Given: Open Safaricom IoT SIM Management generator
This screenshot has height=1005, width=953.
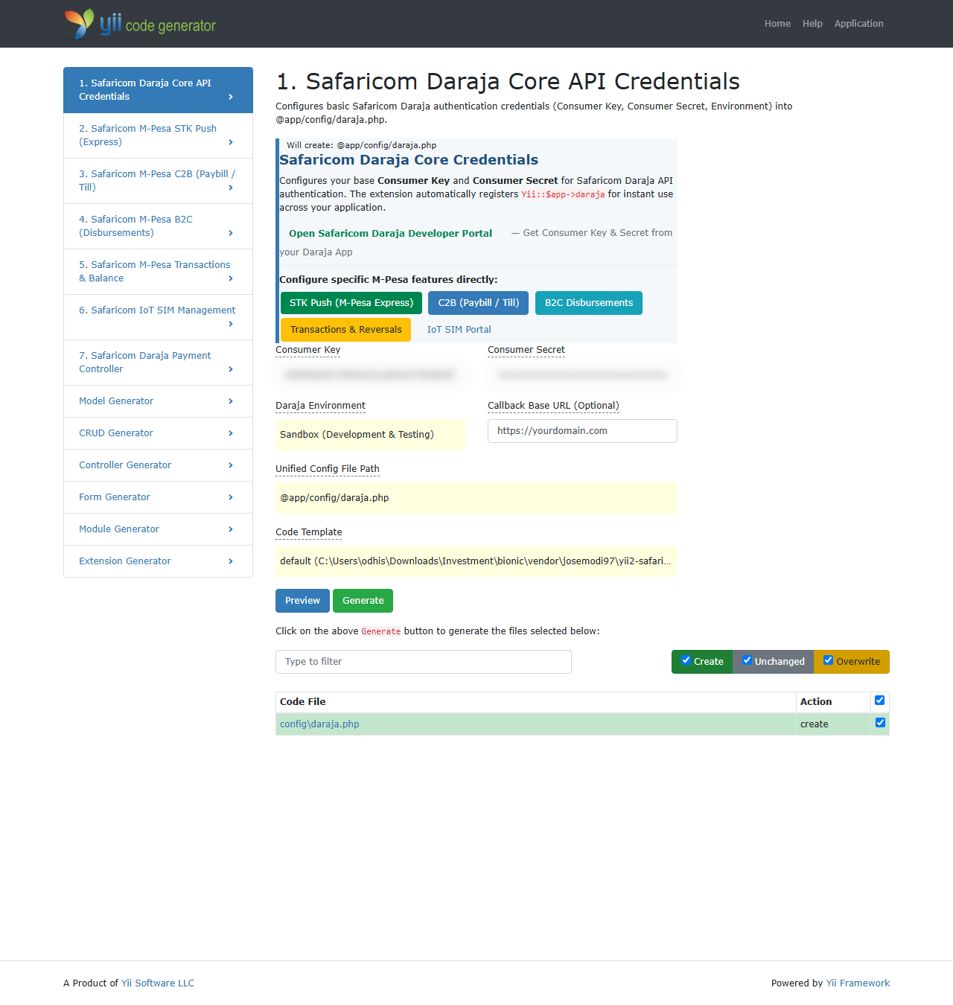Looking at the screenshot, I should click(x=158, y=317).
